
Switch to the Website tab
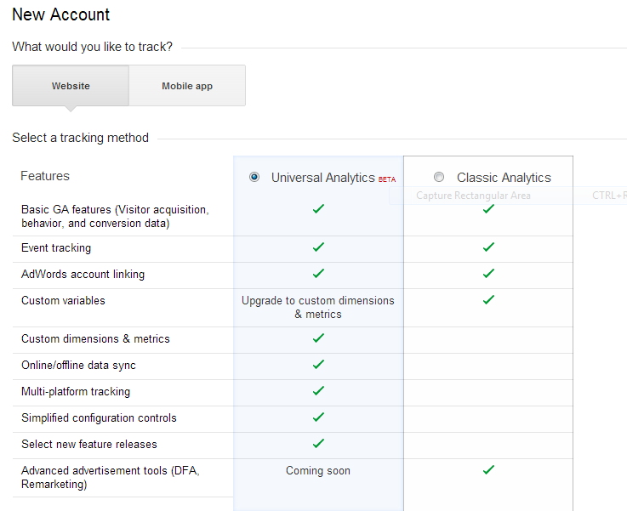[71, 86]
